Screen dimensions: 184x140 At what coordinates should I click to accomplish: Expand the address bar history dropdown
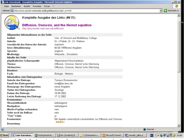161,11
